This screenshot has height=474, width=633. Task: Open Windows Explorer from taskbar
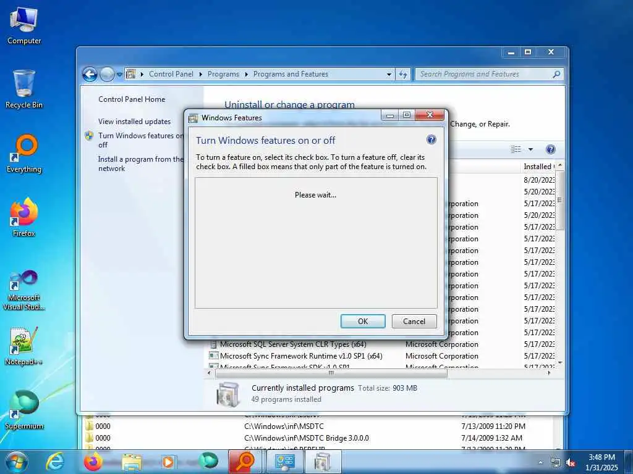tap(132, 462)
